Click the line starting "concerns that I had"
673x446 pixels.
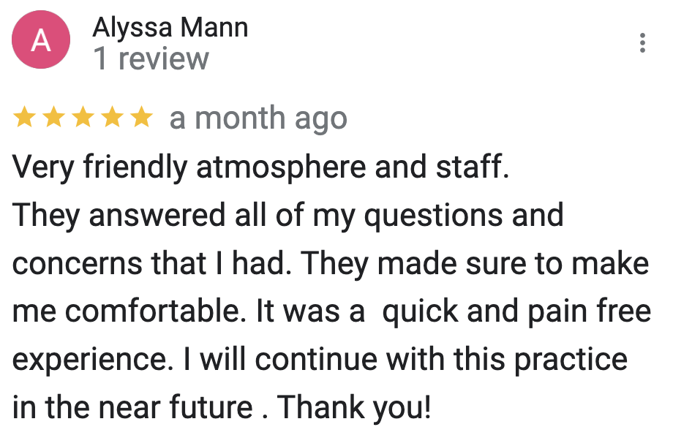click(x=331, y=263)
